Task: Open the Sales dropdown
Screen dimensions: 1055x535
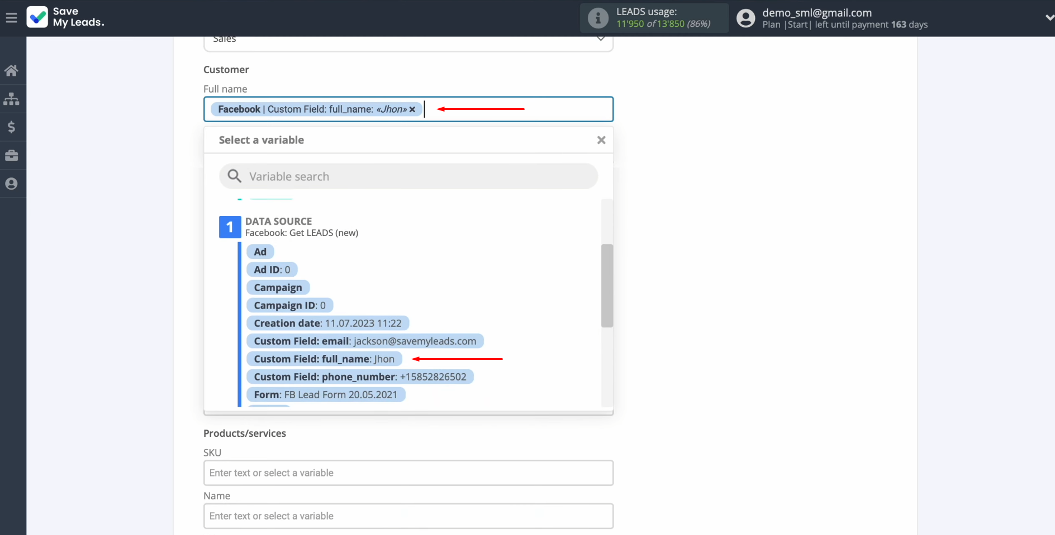Action: [x=408, y=42]
